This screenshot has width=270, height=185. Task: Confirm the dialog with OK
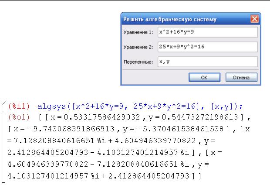pyautogui.click(x=204, y=78)
